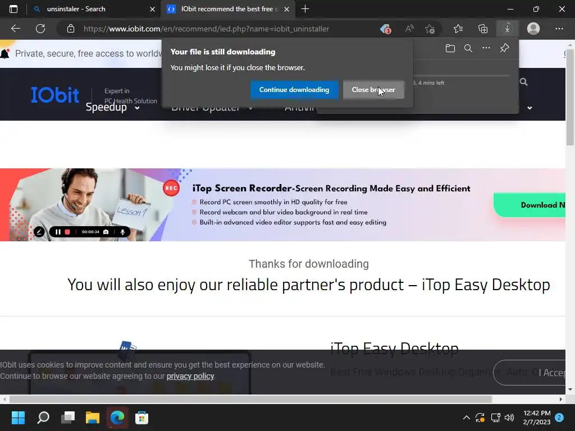Open Edge Settings and more menu

[x=559, y=29]
